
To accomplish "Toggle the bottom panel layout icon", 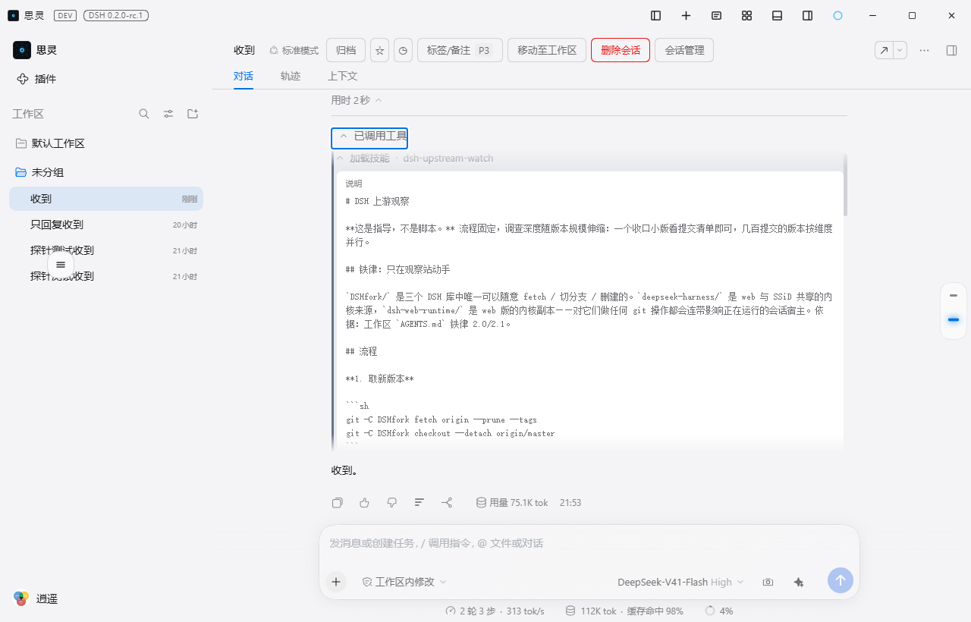I will click(778, 15).
